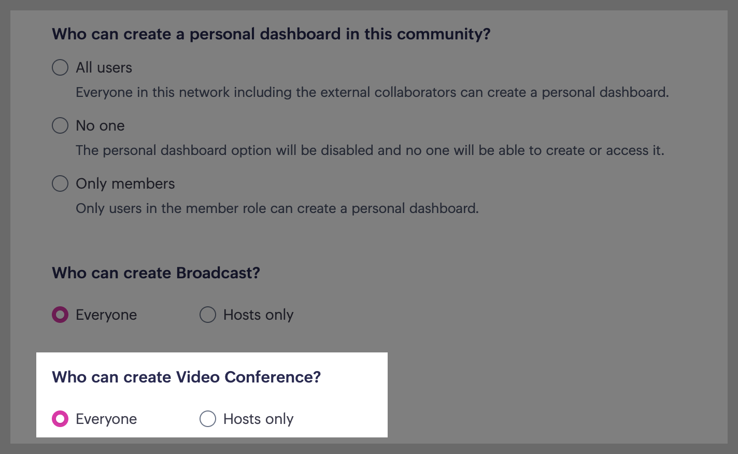Select Everyone radio under Broadcast question

pyautogui.click(x=60, y=315)
